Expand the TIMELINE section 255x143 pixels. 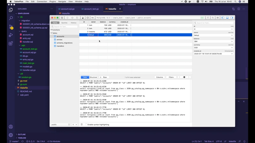tap(22, 138)
